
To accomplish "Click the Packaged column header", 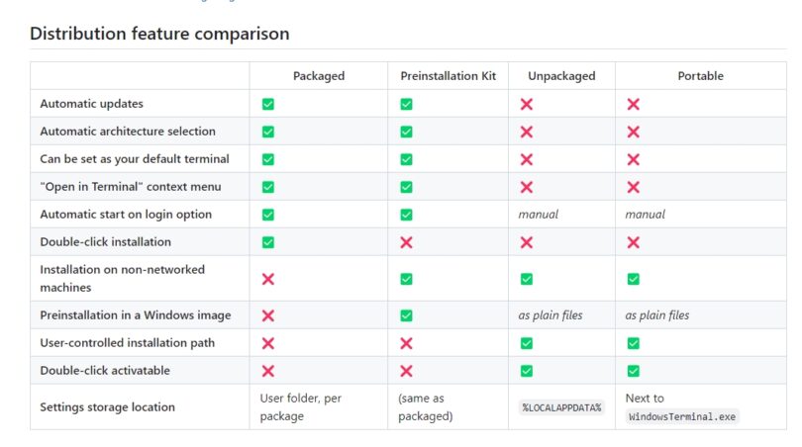I will pos(318,76).
